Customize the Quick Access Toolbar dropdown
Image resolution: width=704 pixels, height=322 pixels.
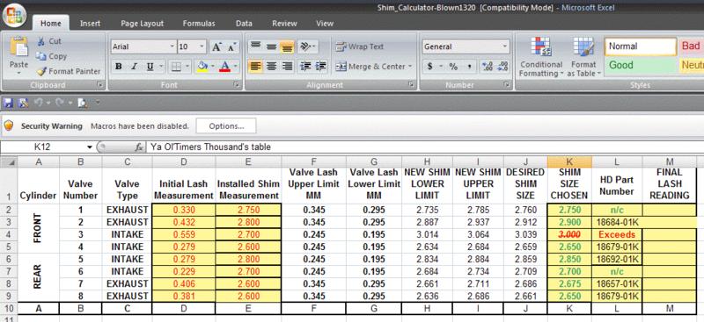[x=98, y=103]
